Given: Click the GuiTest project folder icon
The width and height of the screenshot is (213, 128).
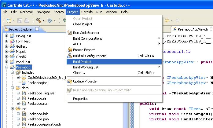Looking at the screenshot, I should [x=12, y=46].
